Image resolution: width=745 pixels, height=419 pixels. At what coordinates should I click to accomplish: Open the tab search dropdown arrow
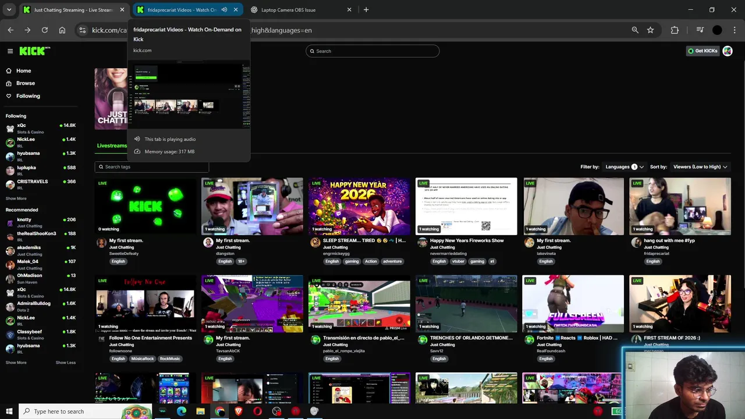pyautogui.click(x=9, y=10)
